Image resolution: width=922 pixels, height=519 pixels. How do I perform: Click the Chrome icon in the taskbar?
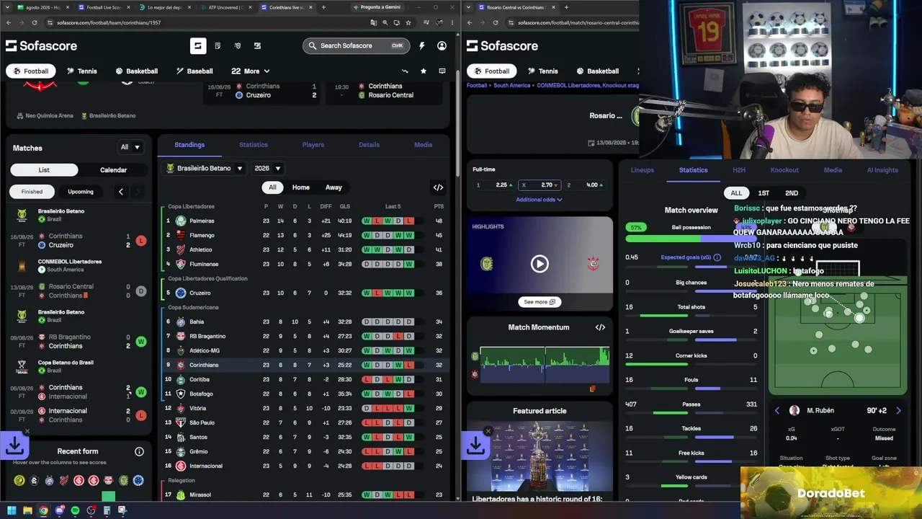[x=43, y=511]
